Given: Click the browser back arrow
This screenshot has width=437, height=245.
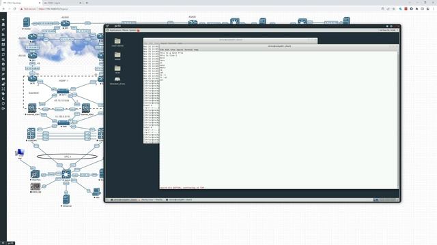Looking at the screenshot, I should pos(3,9).
